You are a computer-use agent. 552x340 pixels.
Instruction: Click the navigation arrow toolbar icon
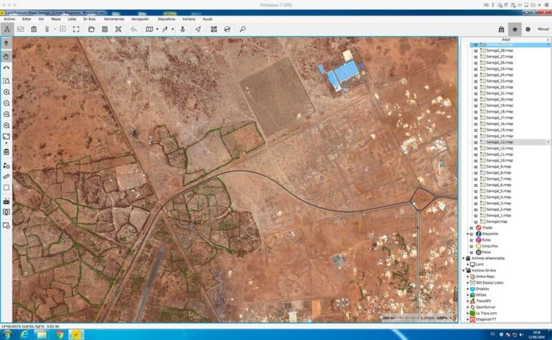pyautogui.click(x=198, y=29)
